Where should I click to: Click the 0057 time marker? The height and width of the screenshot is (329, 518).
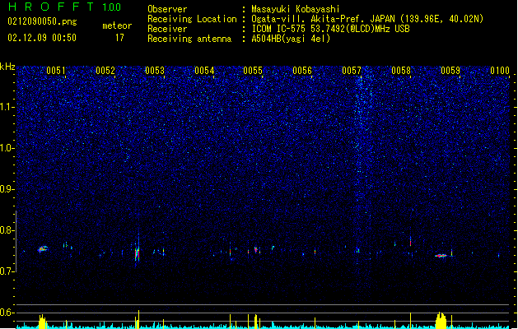pos(352,70)
